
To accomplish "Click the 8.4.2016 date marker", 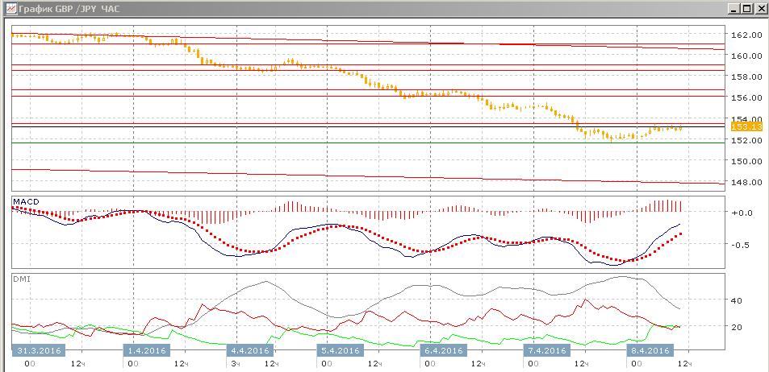I will click(650, 351).
